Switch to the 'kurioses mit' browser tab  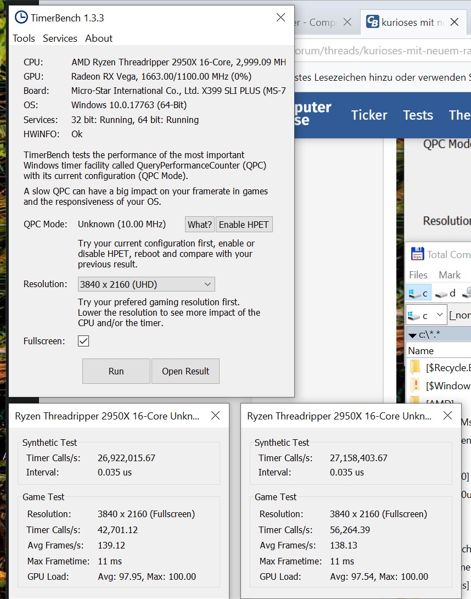click(x=413, y=22)
